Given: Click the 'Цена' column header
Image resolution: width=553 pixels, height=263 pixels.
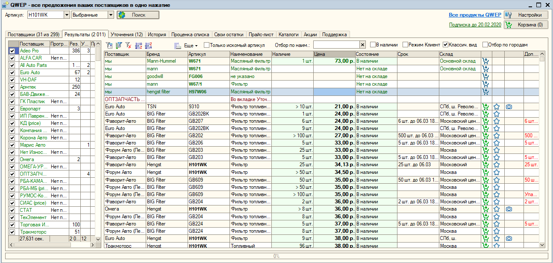Looking at the screenshot, I should tap(334, 54).
